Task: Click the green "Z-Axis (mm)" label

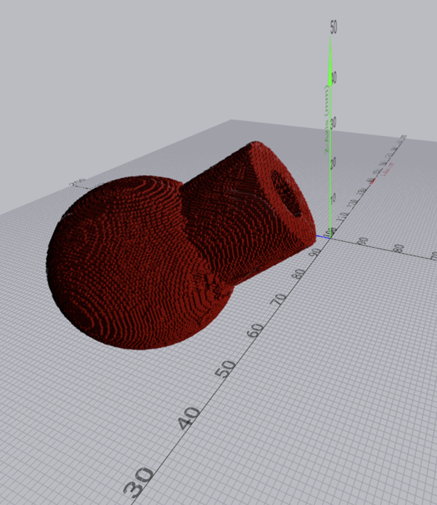Action: click(327, 121)
